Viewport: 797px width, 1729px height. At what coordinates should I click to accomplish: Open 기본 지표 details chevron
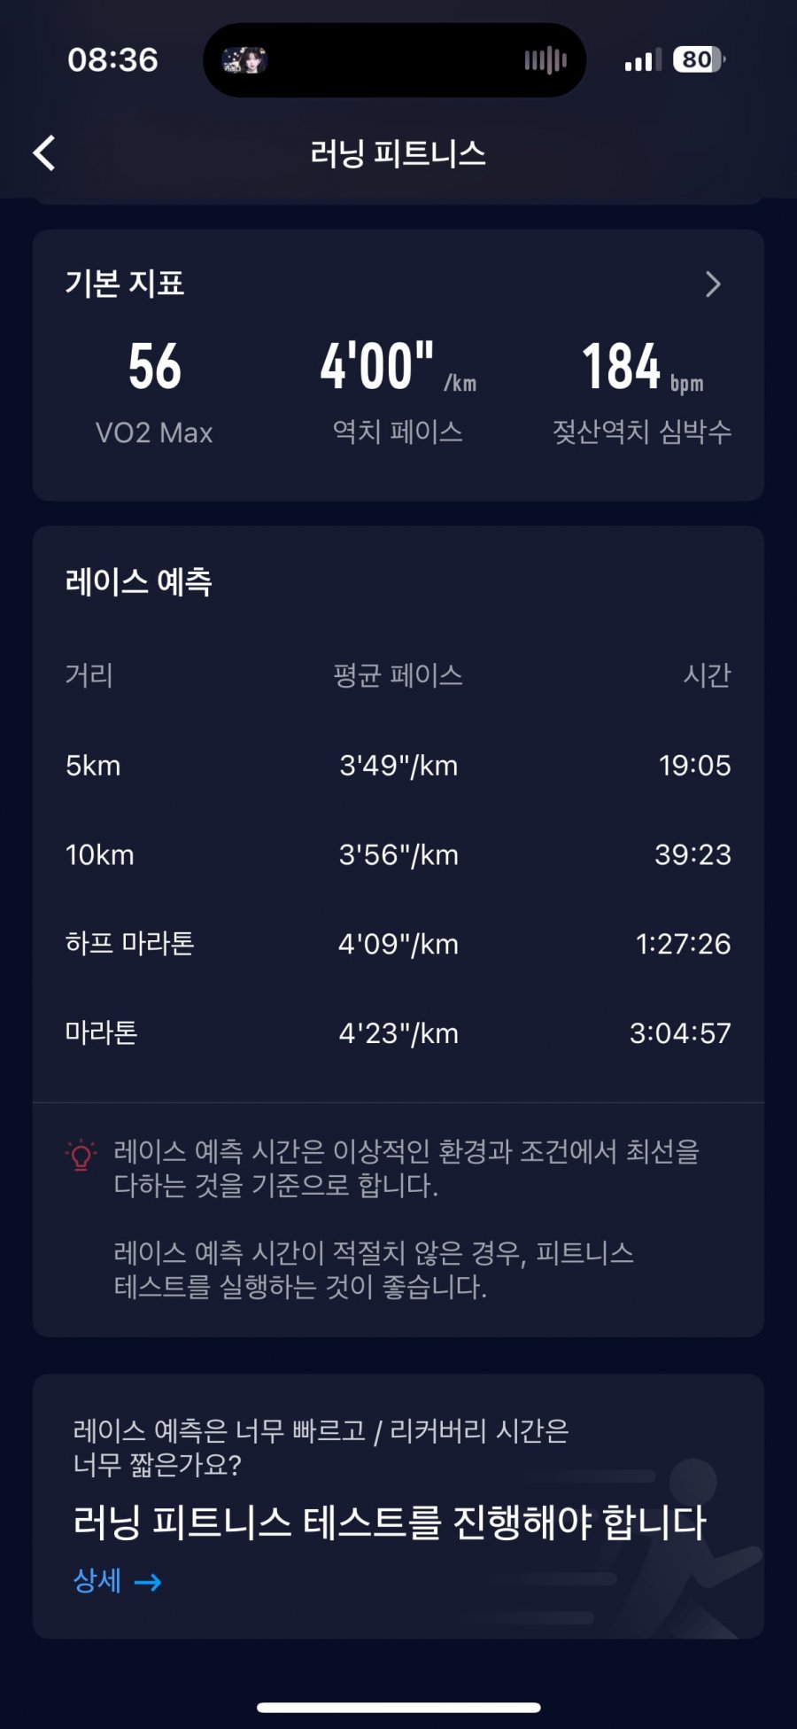[x=713, y=284]
